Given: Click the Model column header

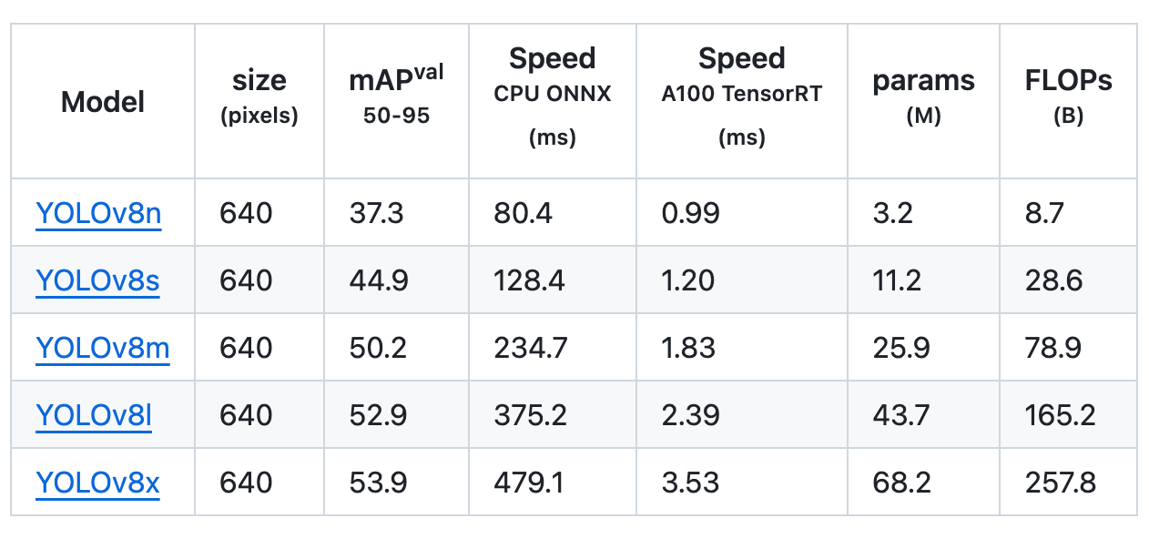Looking at the screenshot, I should coord(103,102).
